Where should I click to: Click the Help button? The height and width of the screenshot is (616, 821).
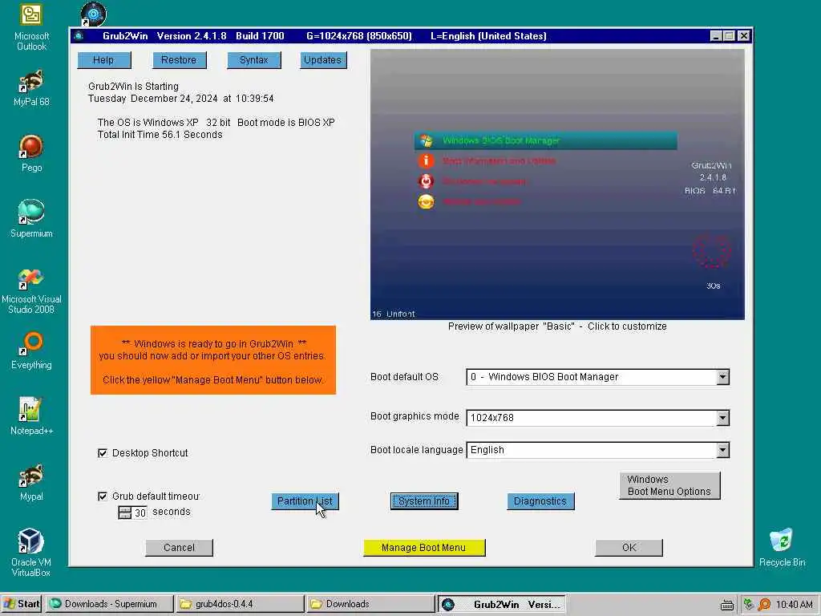tap(104, 60)
